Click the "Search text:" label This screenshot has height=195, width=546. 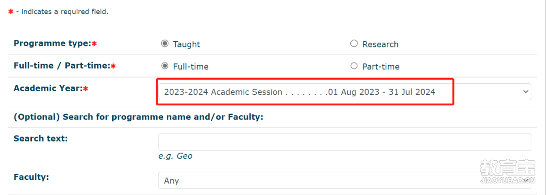[40, 139]
